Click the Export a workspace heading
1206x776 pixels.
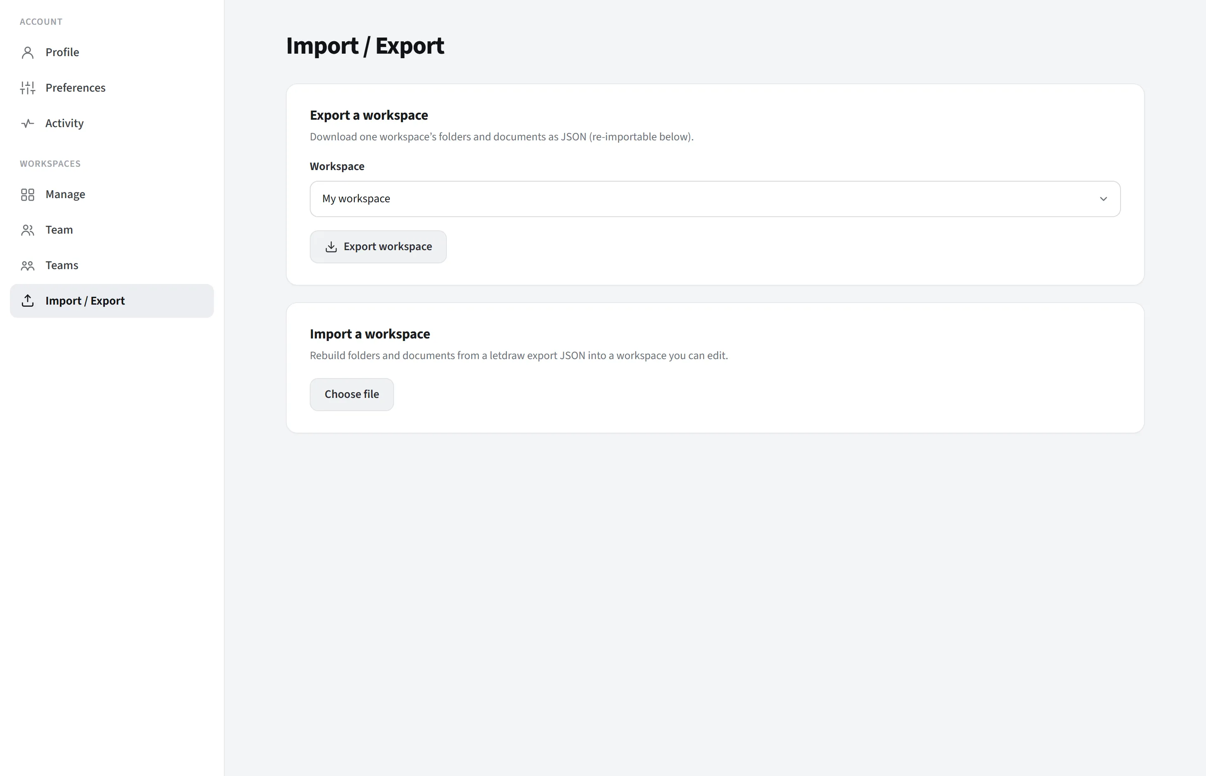click(369, 116)
